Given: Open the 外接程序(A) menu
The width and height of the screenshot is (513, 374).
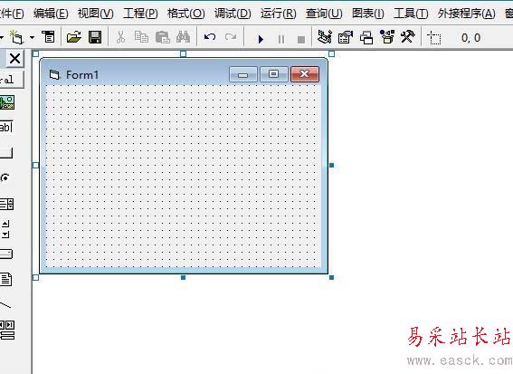Looking at the screenshot, I should point(467,14).
